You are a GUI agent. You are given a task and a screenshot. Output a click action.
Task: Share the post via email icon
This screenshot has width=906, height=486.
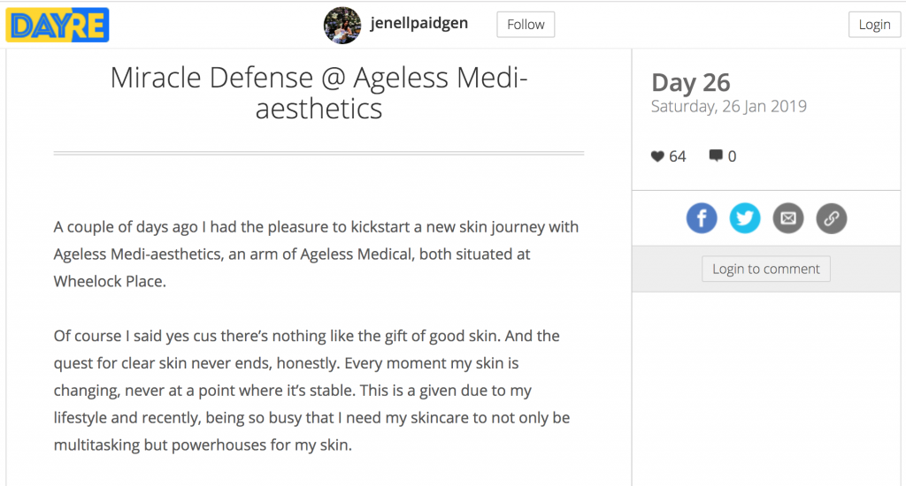[x=788, y=218]
